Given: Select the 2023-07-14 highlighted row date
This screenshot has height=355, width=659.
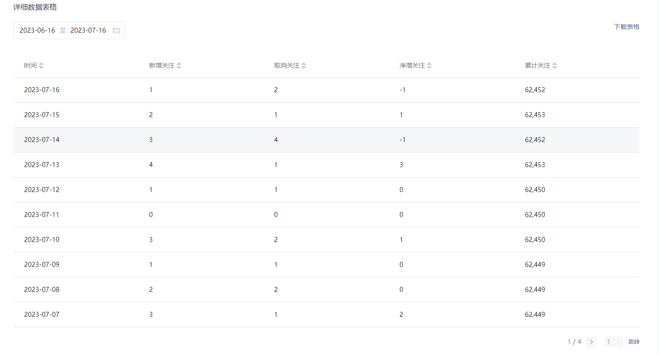Looking at the screenshot, I should pos(42,140).
